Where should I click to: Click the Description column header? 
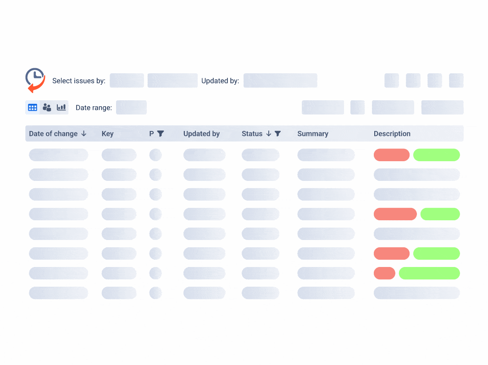coord(392,134)
